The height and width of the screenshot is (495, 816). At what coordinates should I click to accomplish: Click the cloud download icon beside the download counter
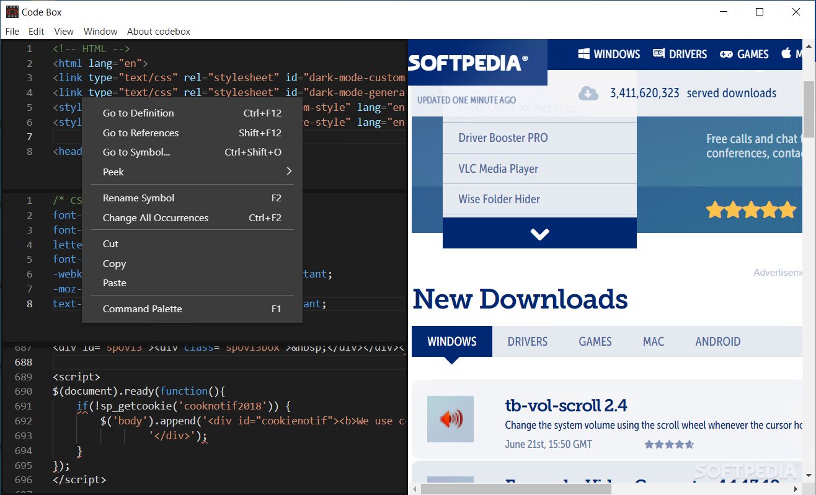click(588, 93)
